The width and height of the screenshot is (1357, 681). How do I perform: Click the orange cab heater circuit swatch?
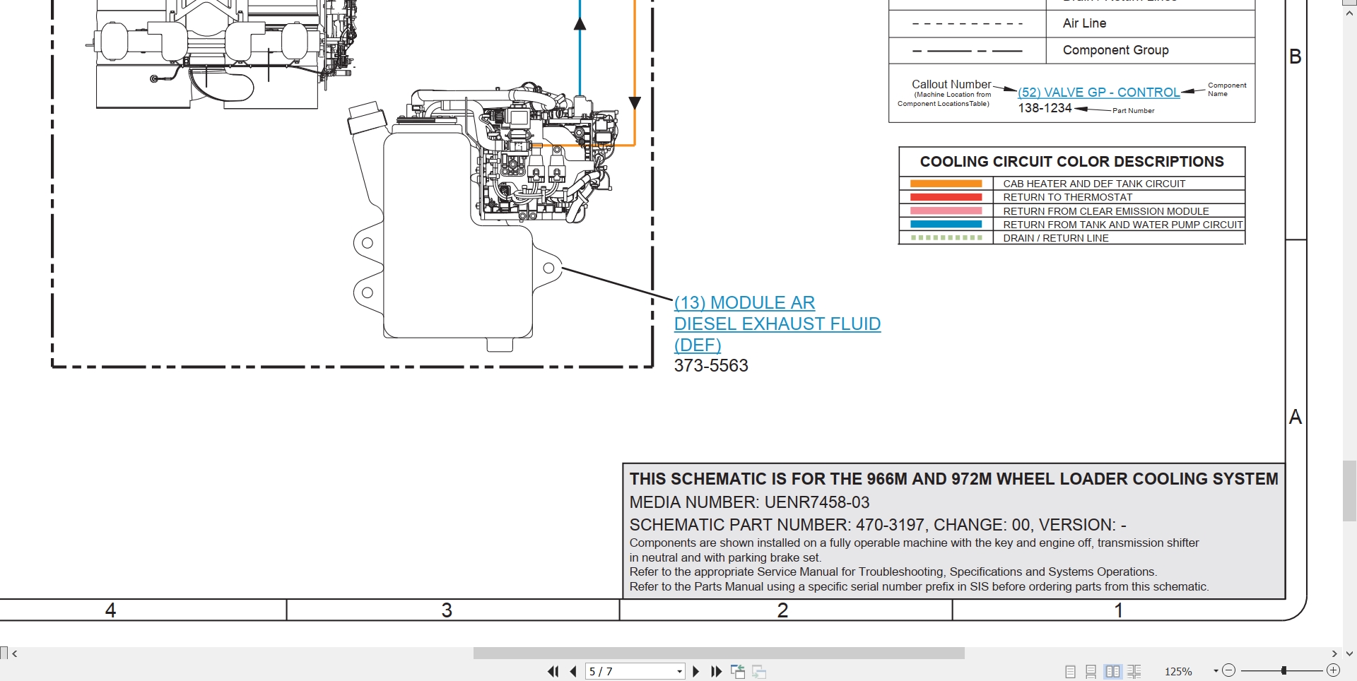point(946,184)
